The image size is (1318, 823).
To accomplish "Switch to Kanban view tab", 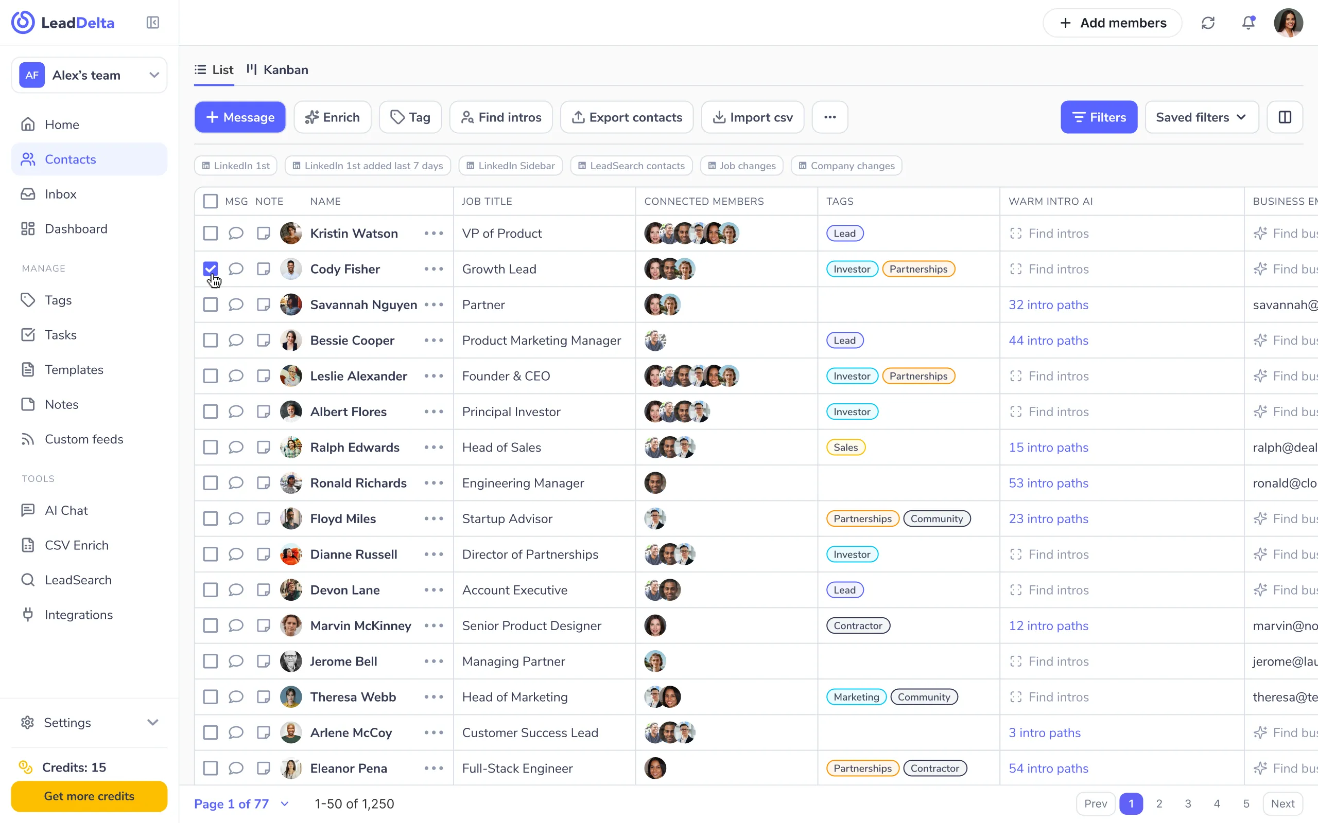I will click(277, 69).
